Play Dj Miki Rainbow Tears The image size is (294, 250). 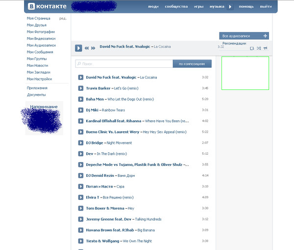click(81, 110)
